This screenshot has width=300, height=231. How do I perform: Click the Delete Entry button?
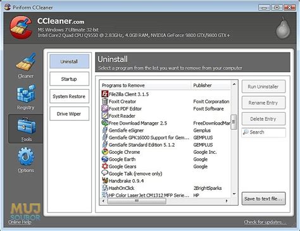[x=263, y=119]
